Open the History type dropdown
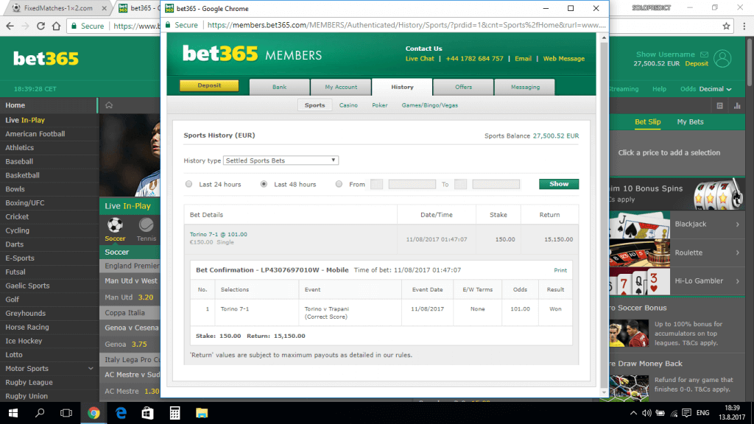This screenshot has width=754, height=424. click(281, 160)
